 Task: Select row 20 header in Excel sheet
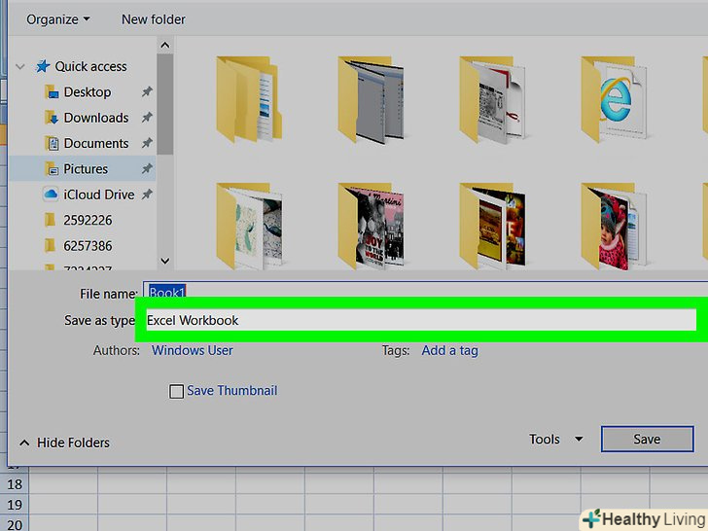coord(15,524)
